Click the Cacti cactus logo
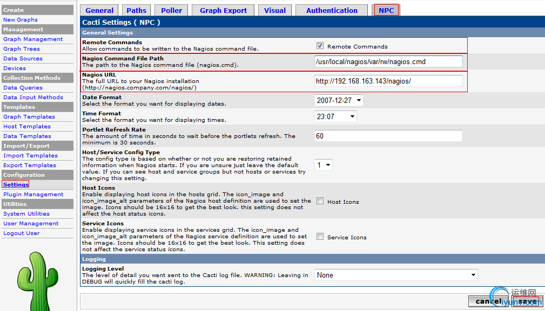 pos(37,281)
